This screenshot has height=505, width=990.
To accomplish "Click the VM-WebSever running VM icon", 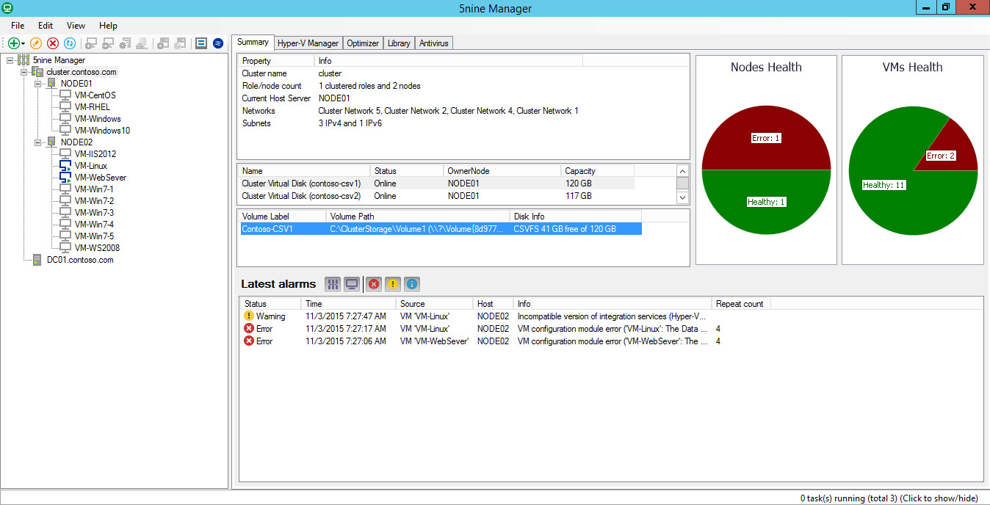I will (x=65, y=178).
